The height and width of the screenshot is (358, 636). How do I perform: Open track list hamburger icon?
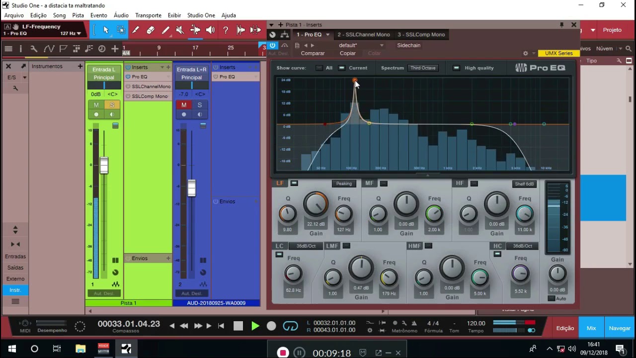pos(8,49)
